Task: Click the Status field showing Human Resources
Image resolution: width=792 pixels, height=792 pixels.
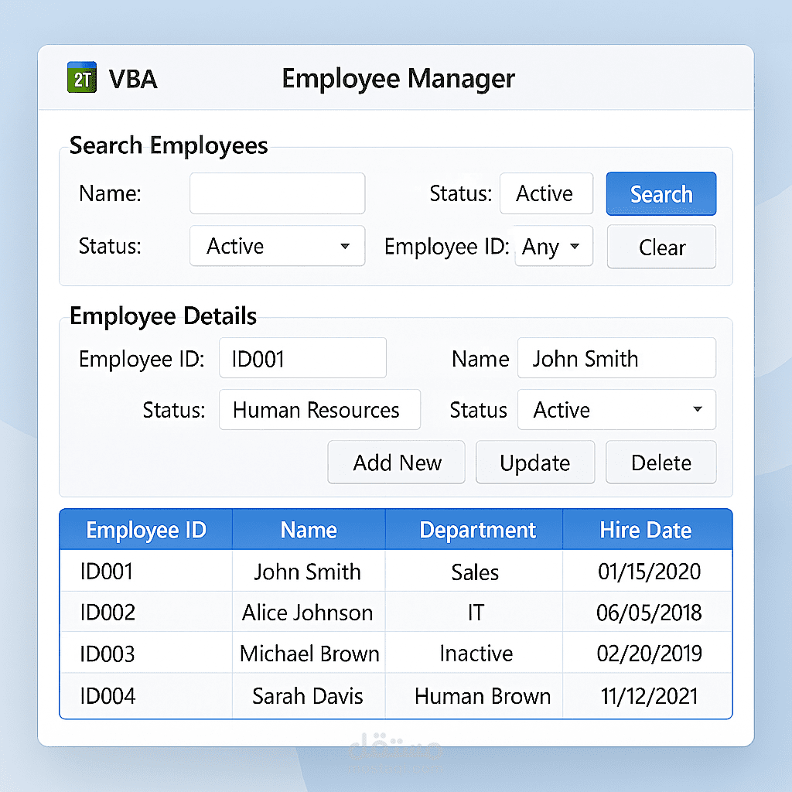Action: point(319,410)
